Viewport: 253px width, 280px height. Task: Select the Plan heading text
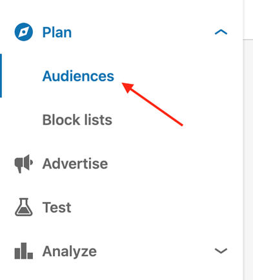[x=57, y=32]
